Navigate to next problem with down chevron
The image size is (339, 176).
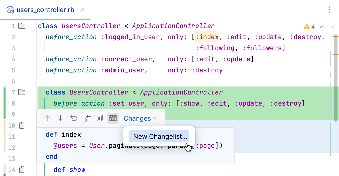[x=332, y=26]
